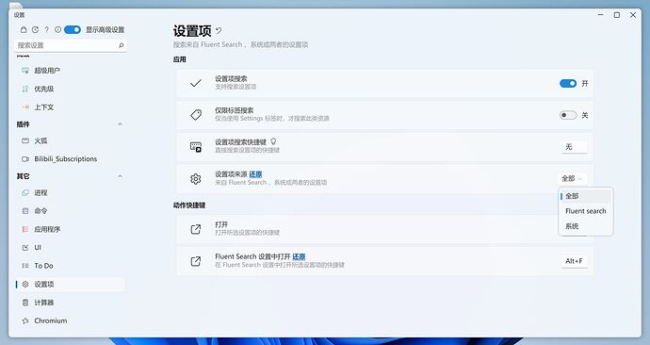Click the clock history icon beside home
Image resolution: width=650 pixels, height=345 pixels.
(x=35, y=30)
